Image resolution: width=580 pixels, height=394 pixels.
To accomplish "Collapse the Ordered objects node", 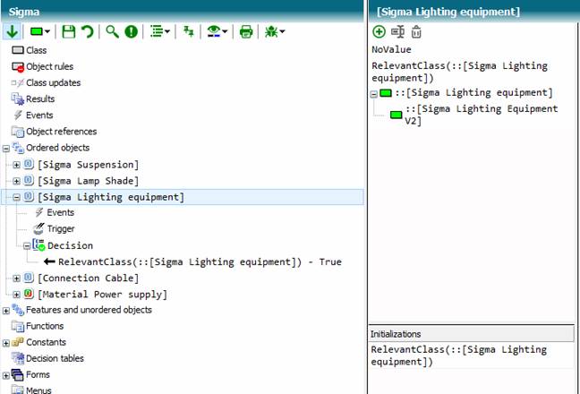I will pyautogui.click(x=6, y=149).
